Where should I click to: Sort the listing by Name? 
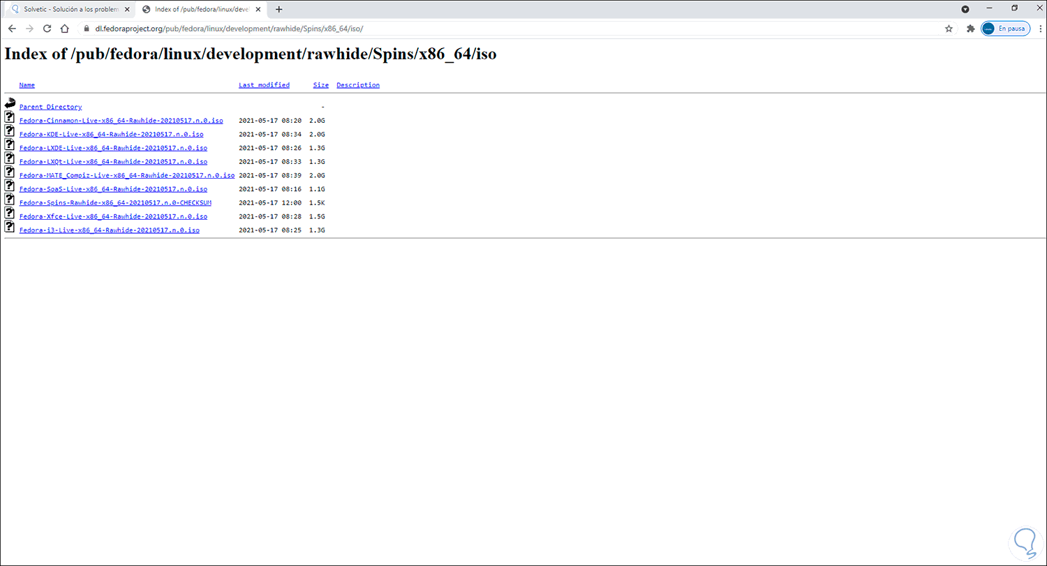pyautogui.click(x=27, y=85)
